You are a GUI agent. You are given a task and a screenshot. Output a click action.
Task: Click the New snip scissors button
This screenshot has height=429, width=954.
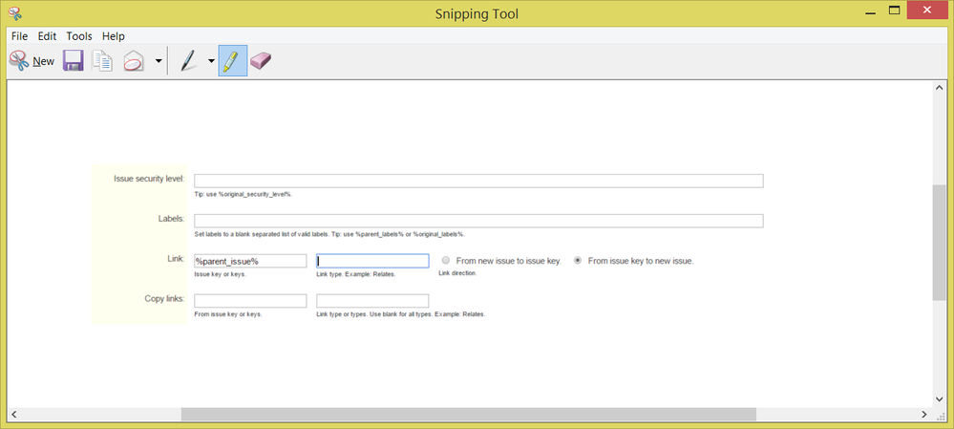pos(32,61)
